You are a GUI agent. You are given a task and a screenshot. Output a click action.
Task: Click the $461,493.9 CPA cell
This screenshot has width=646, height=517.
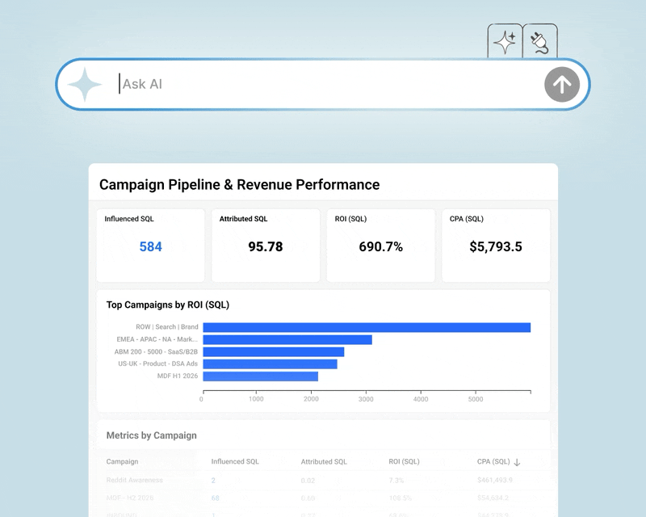click(495, 480)
